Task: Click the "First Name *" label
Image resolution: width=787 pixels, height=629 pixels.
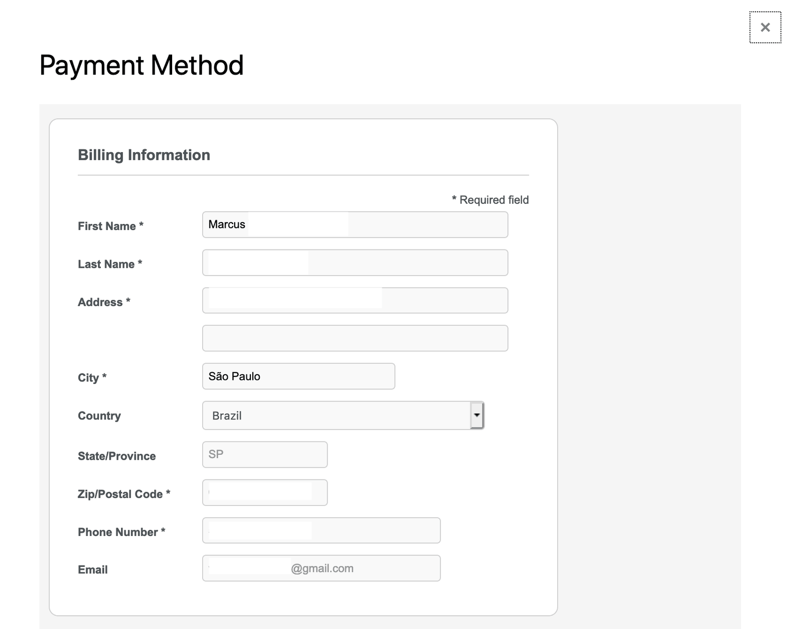Action: click(110, 226)
